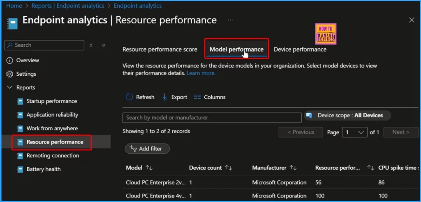Click the Refresh circular arrow icon

pos(130,97)
